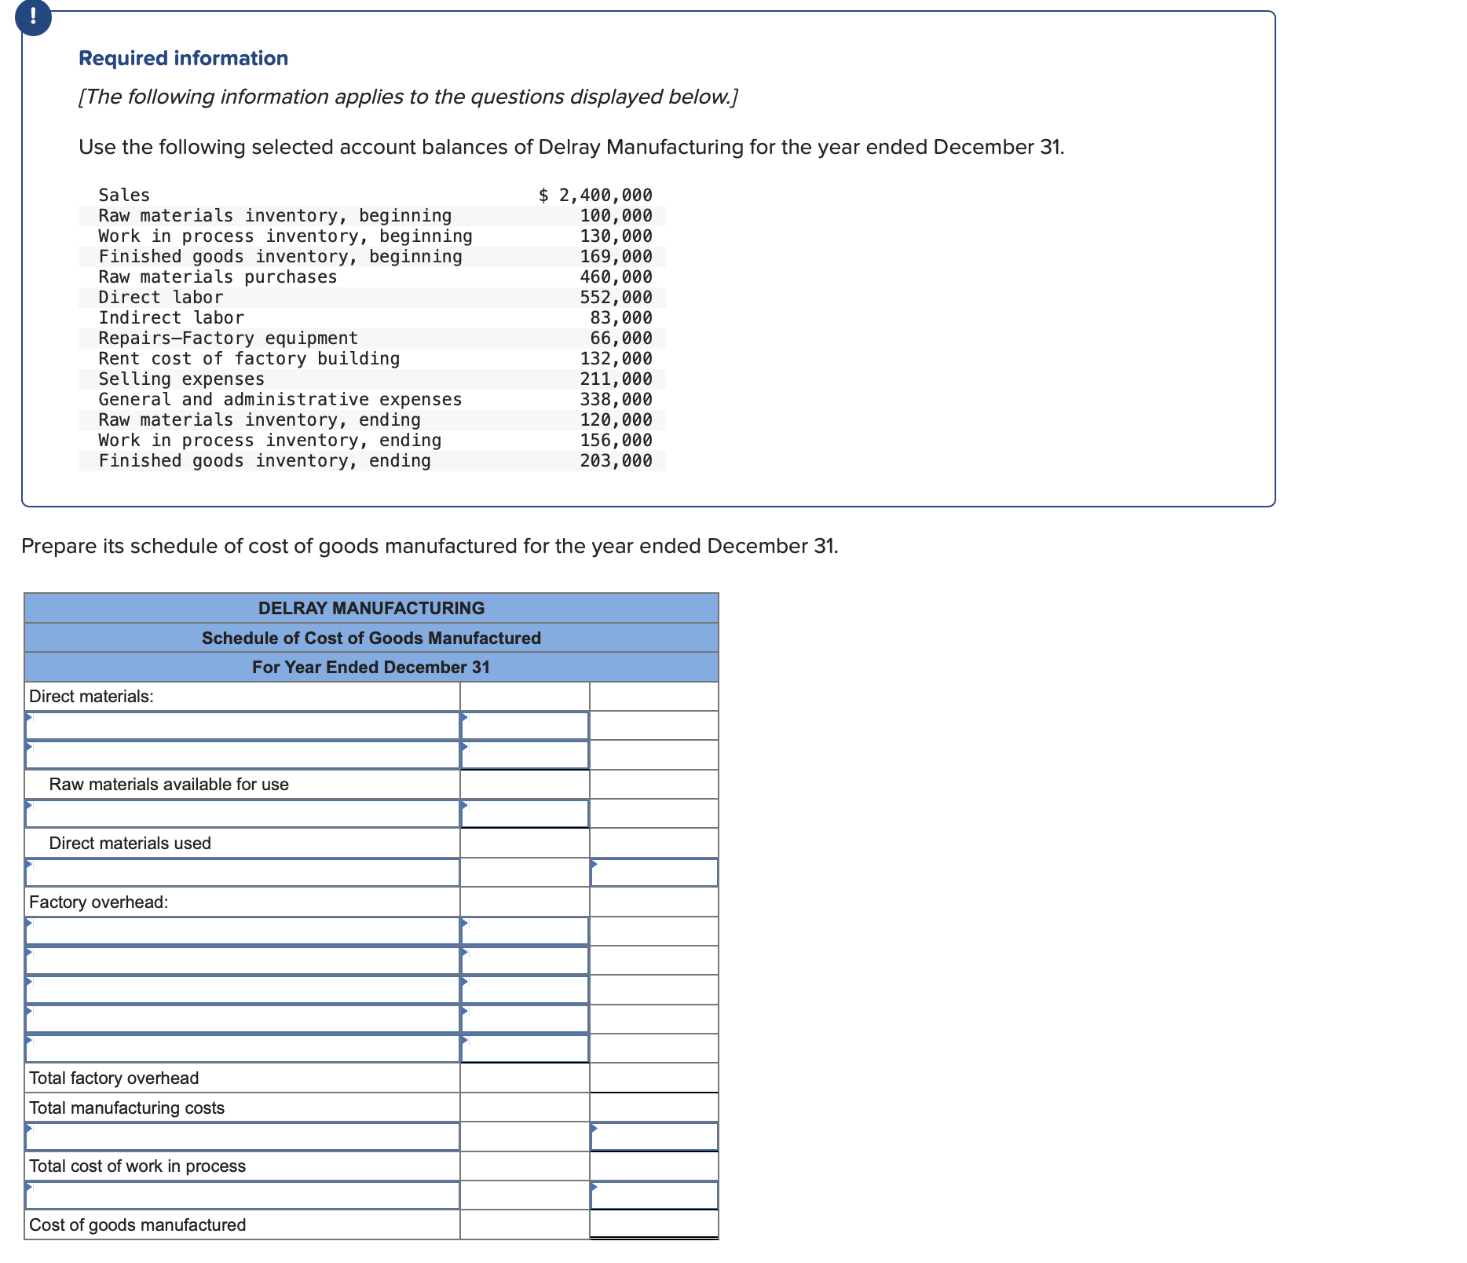
Task: Click 'Rent cost of factory building' label
Action: (249, 358)
